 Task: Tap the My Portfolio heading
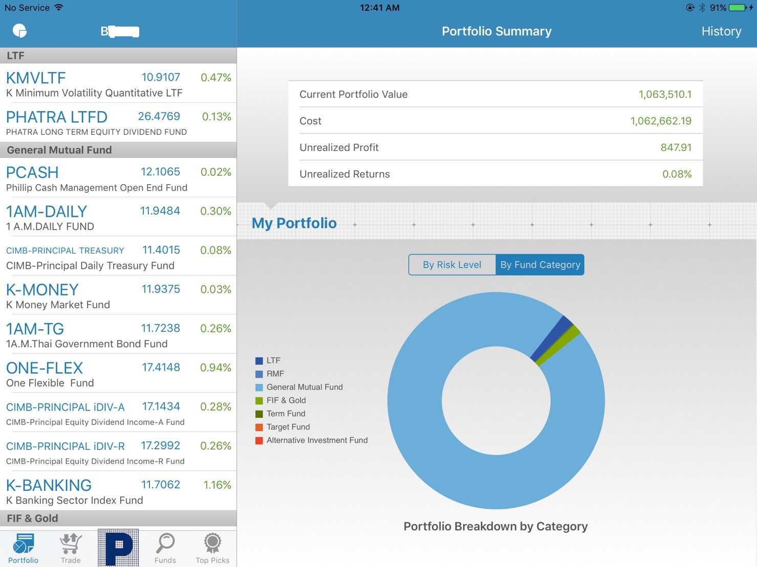[x=294, y=223]
